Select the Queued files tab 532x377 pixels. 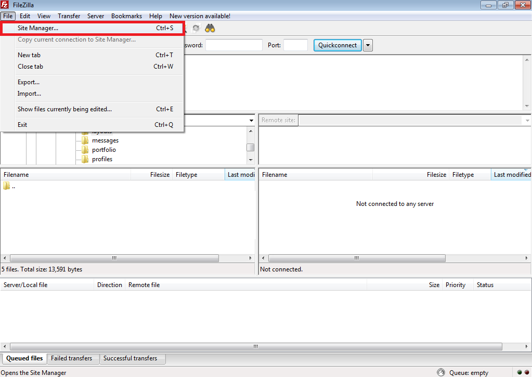(x=24, y=358)
